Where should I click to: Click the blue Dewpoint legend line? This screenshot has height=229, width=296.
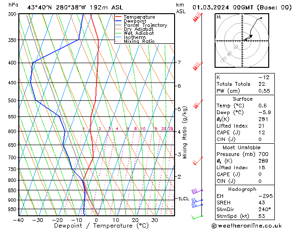pyautogui.click(x=119, y=21)
